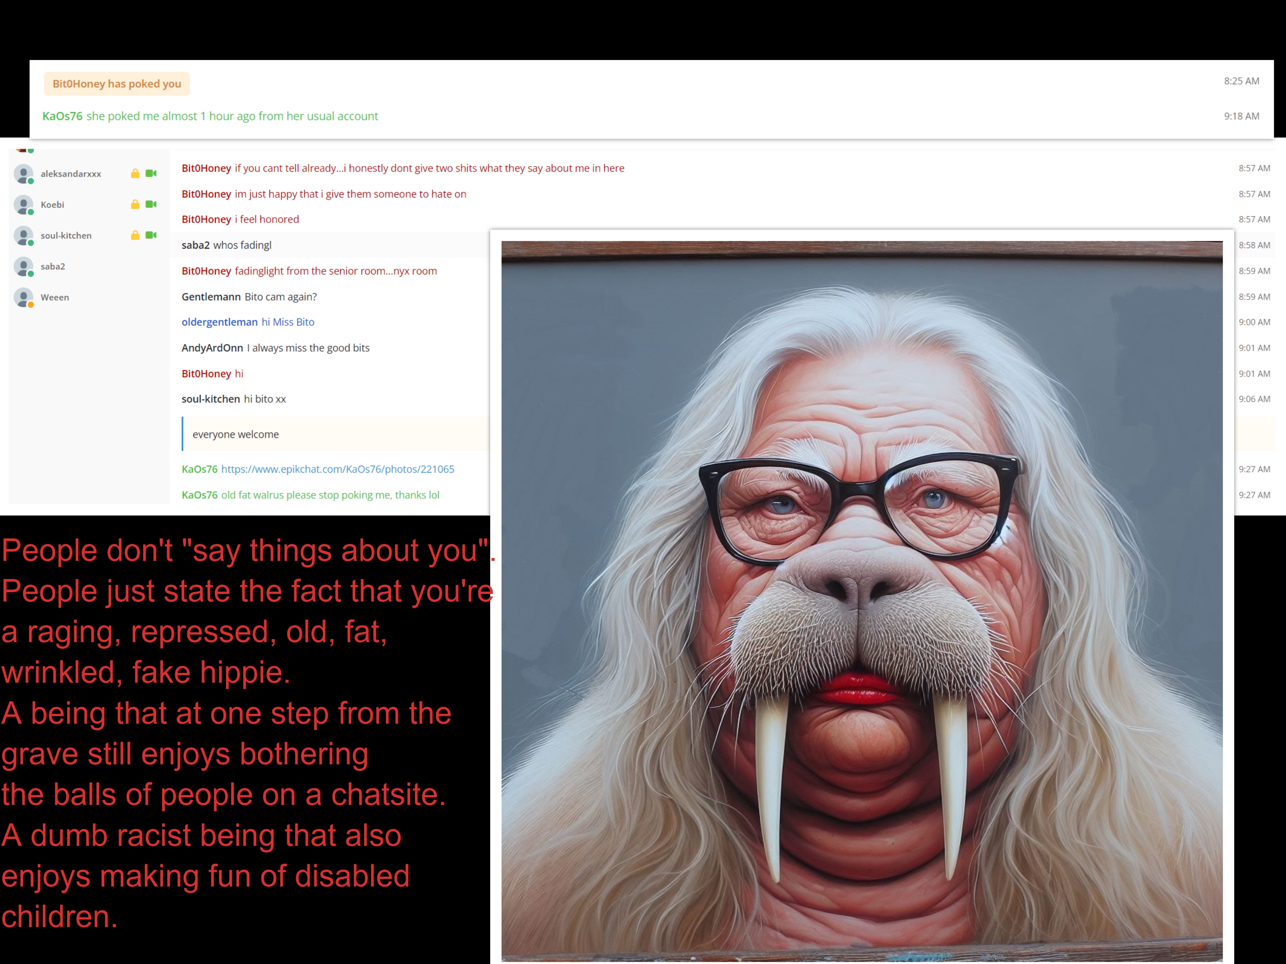Image resolution: width=1286 pixels, height=964 pixels.
Task: Click aleksandarxxx's avatar in user list
Action: coord(24,174)
